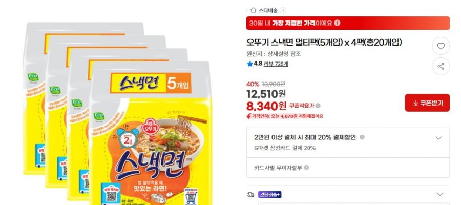Screen dimensions: 461x205
Task: Click the home icon beside 스타배송
Action: (253, 10)
